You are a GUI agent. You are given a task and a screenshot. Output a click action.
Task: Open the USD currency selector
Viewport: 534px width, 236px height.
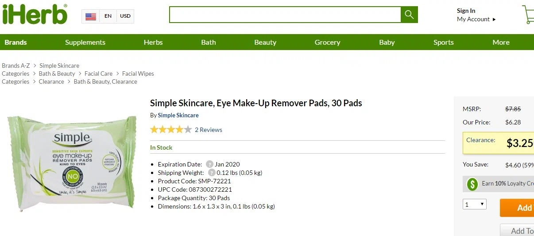point(125,16)
